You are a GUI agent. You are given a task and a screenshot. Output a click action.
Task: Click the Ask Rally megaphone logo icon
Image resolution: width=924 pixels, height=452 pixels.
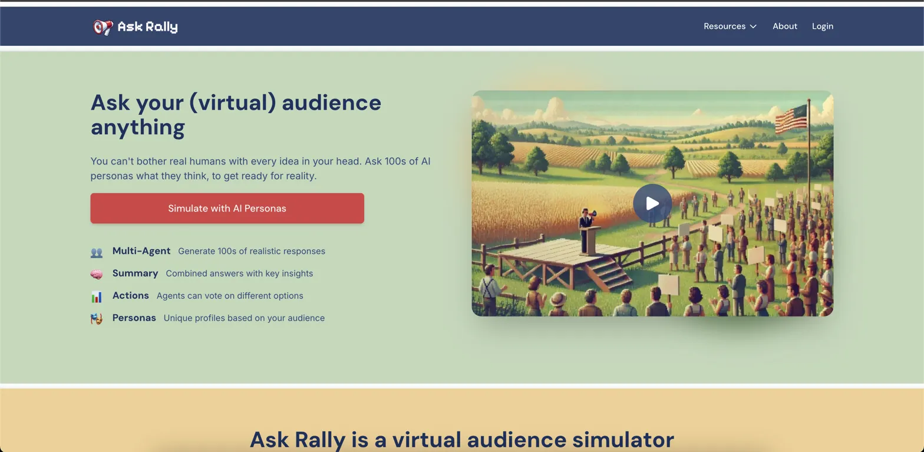[103, 27]
